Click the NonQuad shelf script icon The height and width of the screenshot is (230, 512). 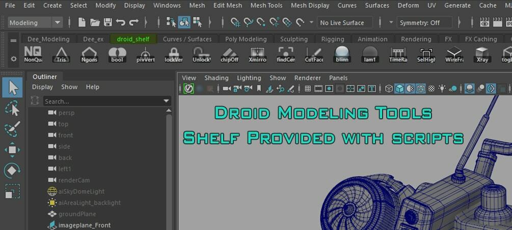33,54
